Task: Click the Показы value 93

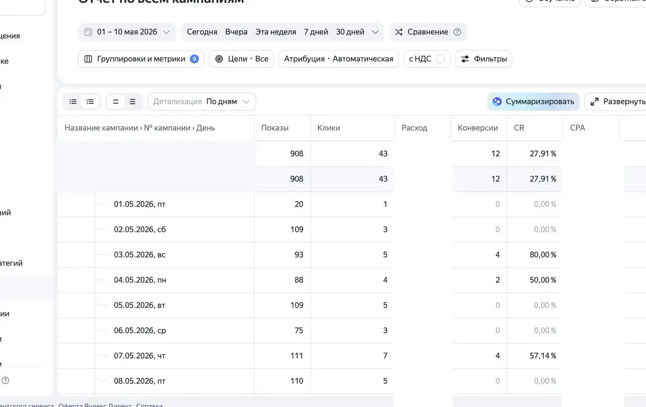Action: click(x=299, y=255)
